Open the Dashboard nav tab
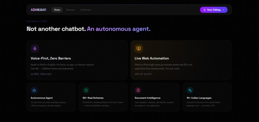The image size is (259, 122). (x=85, y=10)
